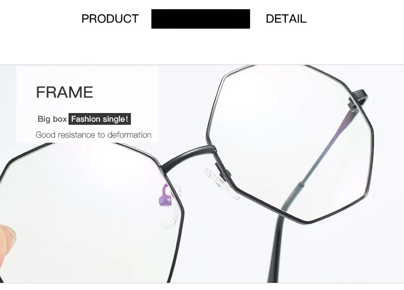Click the small joint on the temple arm

point(301,185)
